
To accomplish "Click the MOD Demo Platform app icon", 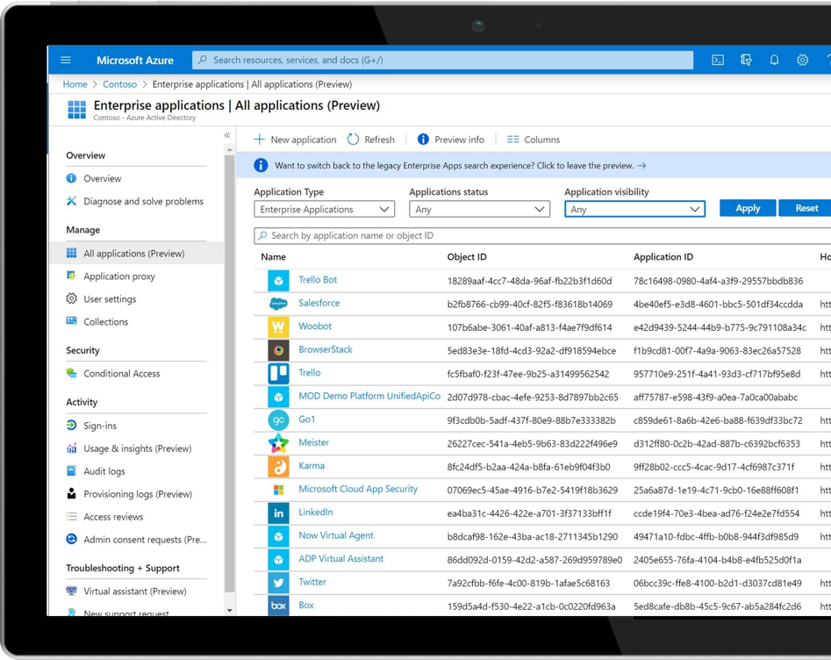I will click(x=278, y=397).
